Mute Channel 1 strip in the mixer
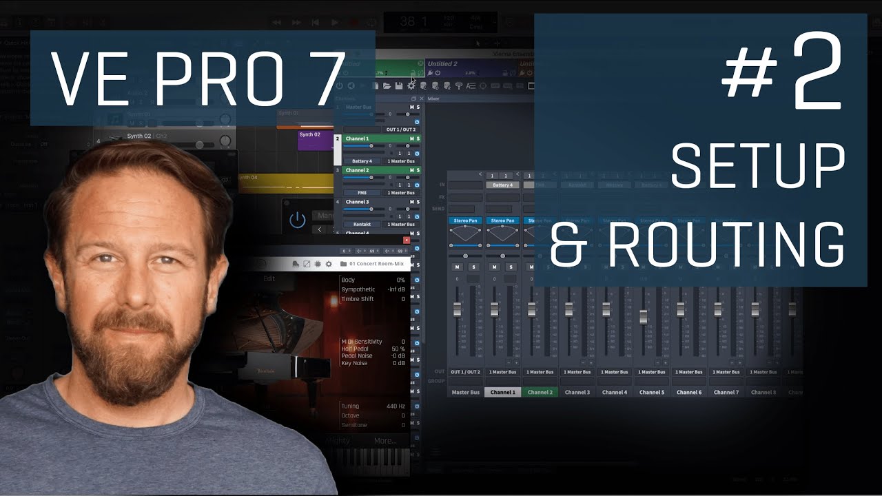This screenshot has height=496, width=882. coord(494,267)
